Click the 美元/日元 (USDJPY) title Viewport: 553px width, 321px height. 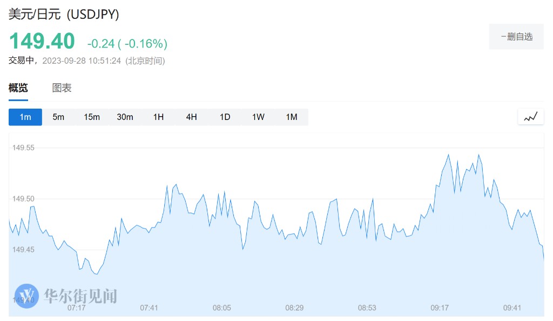(x=64, y=15)
